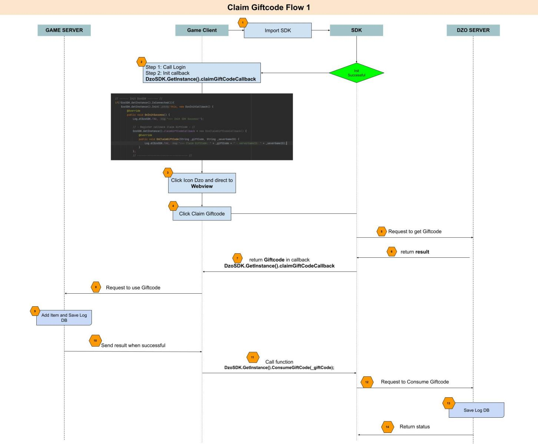Click the orange hexagon numbered 9
This screenshot has height=444, width=538.
click(x=35, y=311)
